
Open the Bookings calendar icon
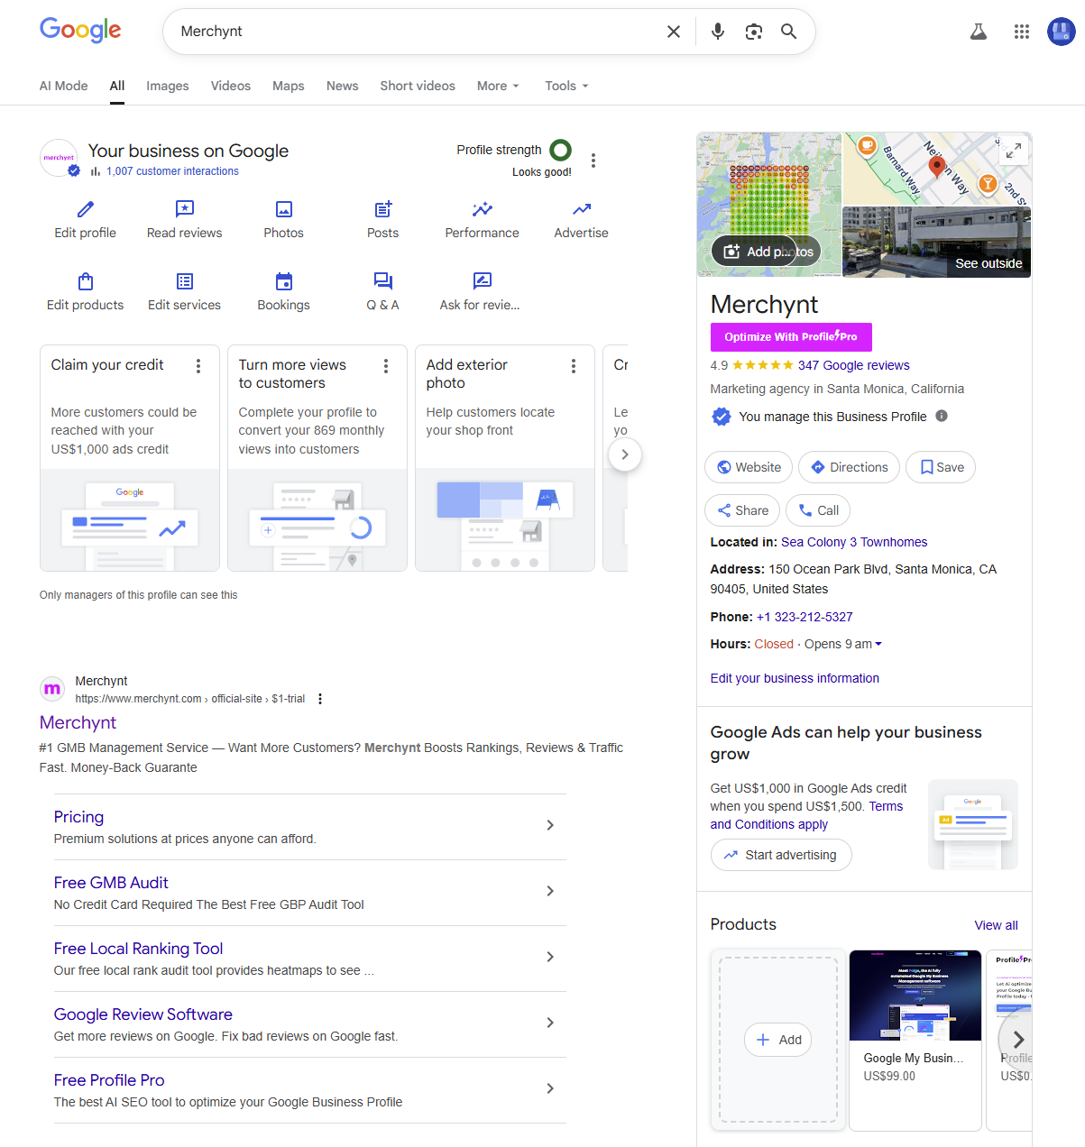pos(284,281)
